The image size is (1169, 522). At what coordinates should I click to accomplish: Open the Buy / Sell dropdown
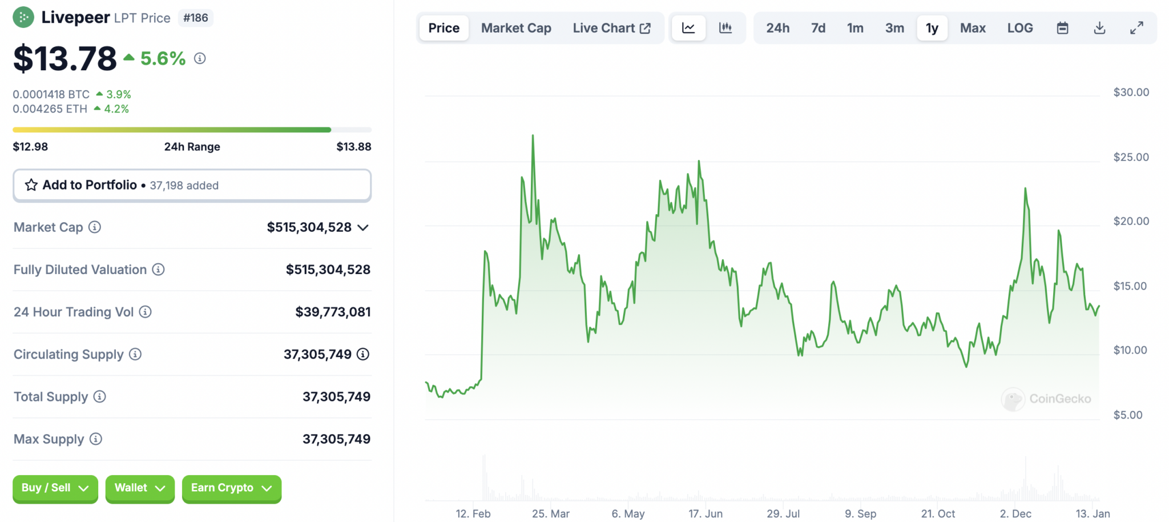point(55,488)
